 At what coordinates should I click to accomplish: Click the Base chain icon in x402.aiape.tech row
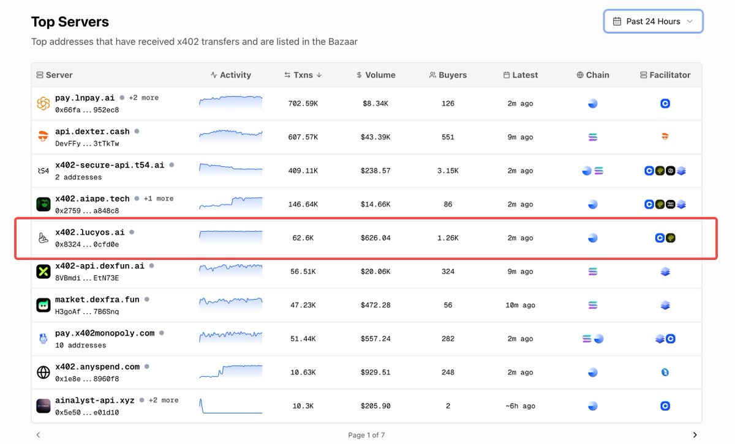(x=592, y=204)
